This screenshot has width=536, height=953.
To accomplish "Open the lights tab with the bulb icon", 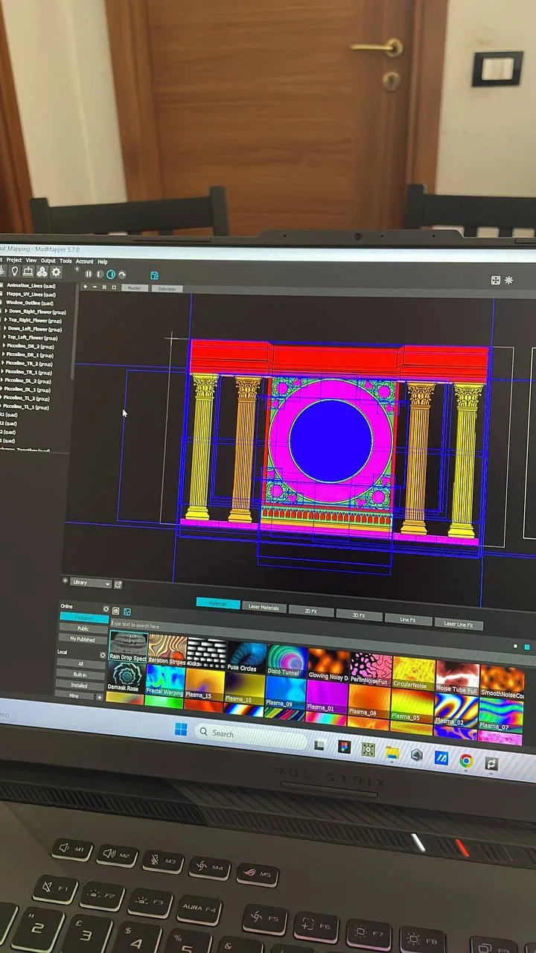I will [14, 272].
